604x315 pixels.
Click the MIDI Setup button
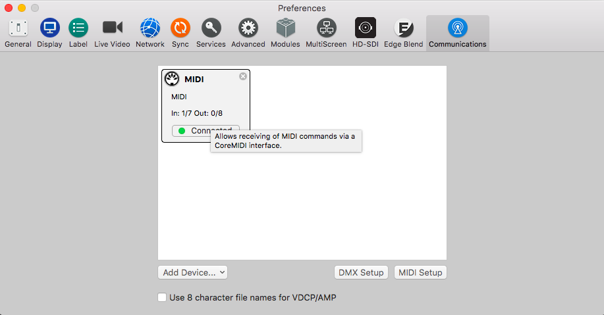tap(420, 272)
